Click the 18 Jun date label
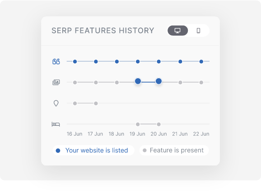Screen dimensions: 261x193 click(x=117, y=134)
